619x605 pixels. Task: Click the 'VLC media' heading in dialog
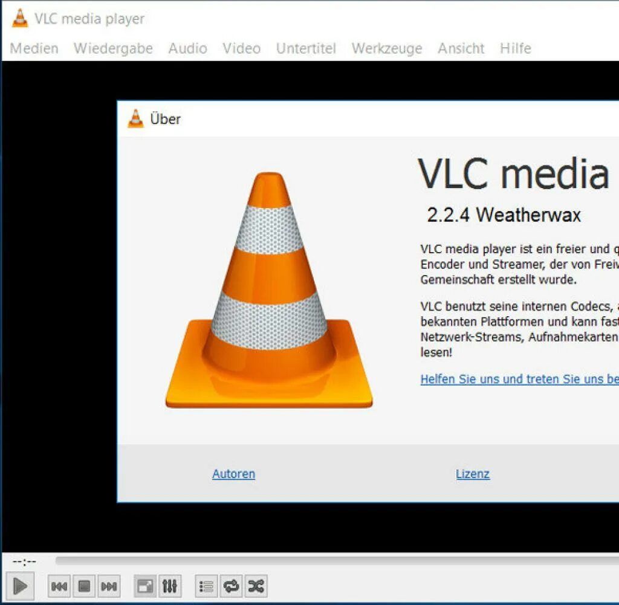[513, 173]
